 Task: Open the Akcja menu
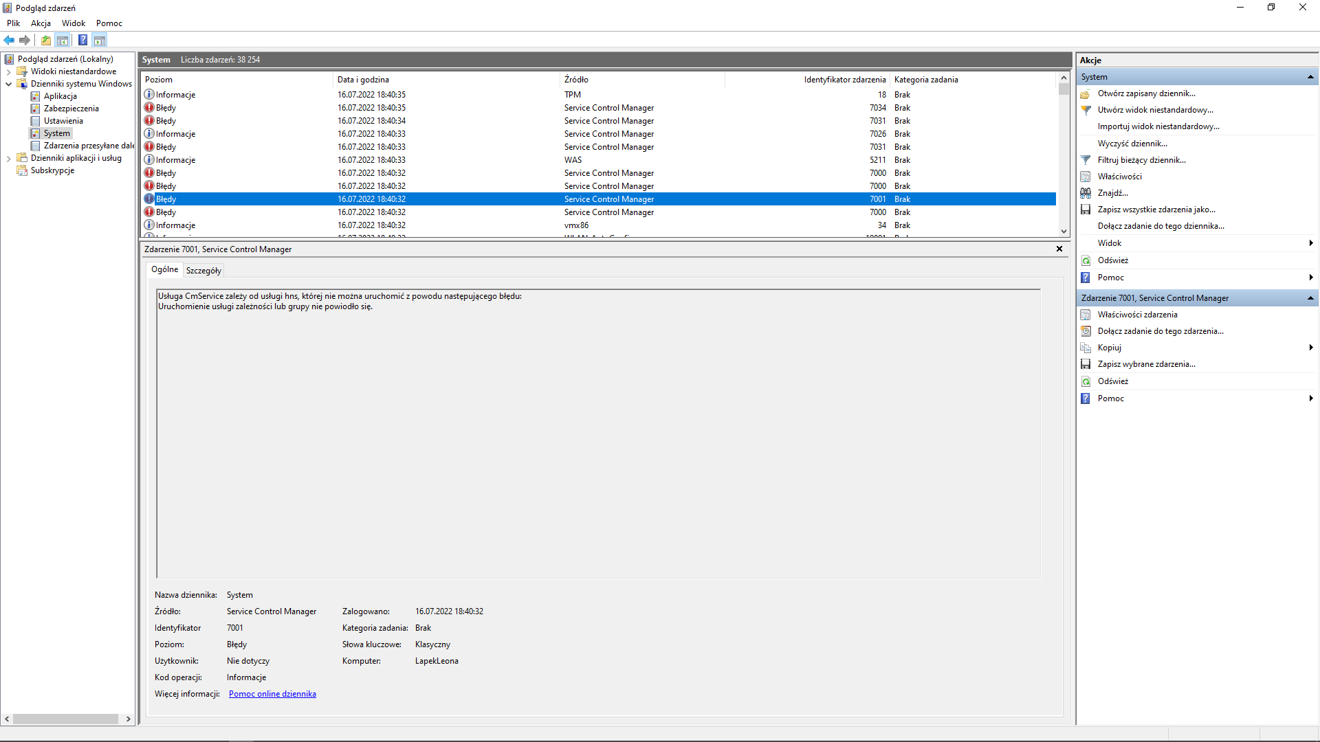click(41, 23)
